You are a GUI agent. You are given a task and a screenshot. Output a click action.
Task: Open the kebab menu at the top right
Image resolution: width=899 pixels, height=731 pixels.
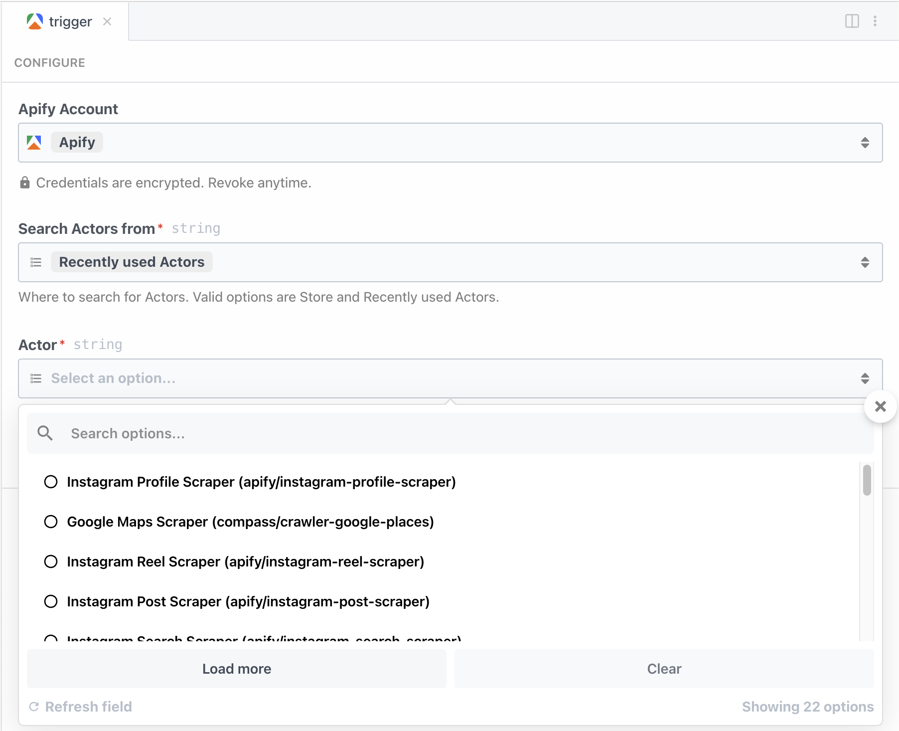point(875,21)
